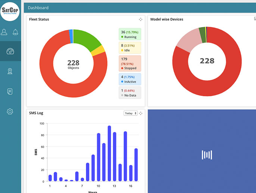
Task: Click the tallest SMS bar at hour 12
Action: pyautogui.click(x=109, y=154)
